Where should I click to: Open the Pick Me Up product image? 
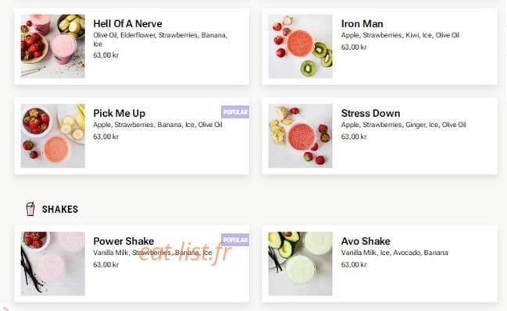click(53, 136)
